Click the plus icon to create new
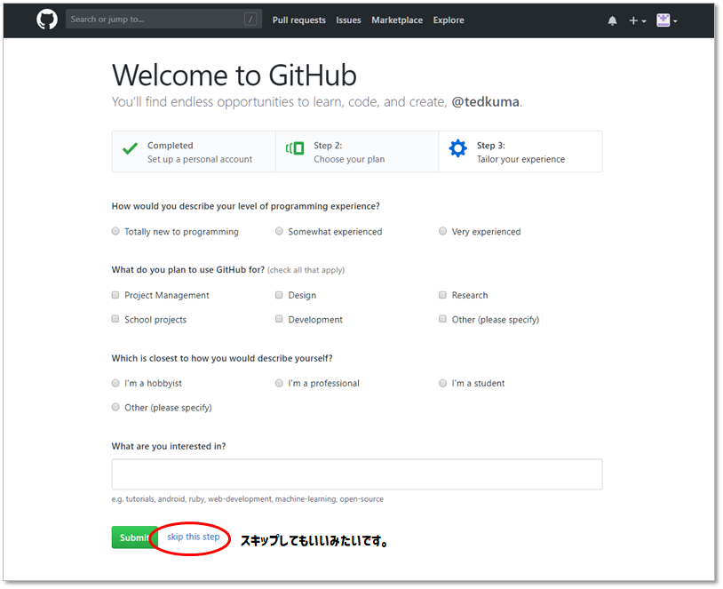This screenshot has width=723, height=589. (x=632, y=19)
